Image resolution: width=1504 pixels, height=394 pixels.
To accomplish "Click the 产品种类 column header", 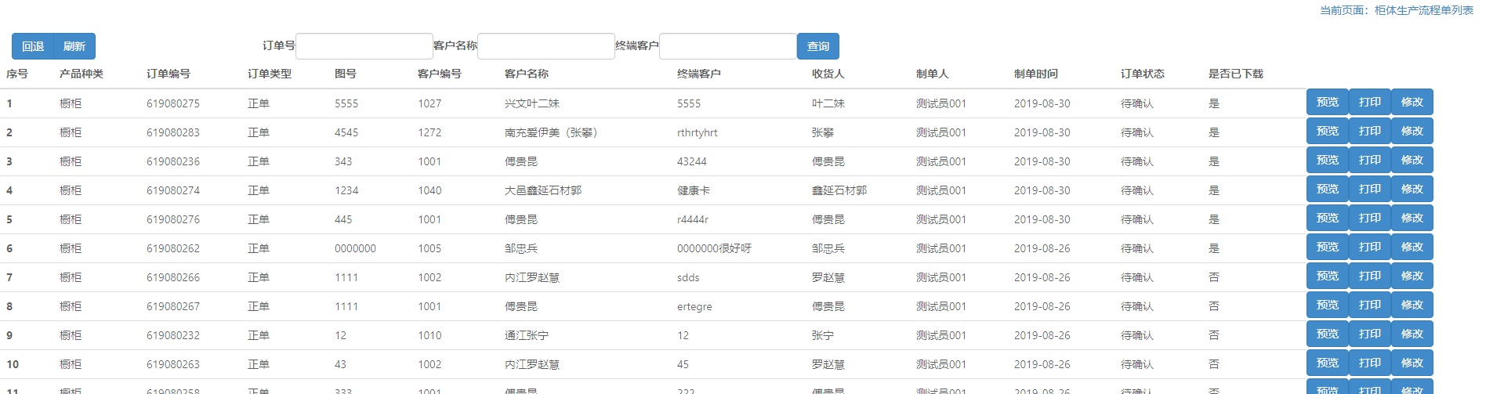I will (x=82, y=74).
